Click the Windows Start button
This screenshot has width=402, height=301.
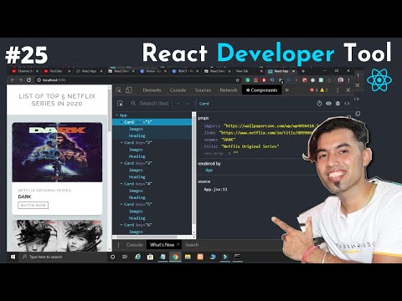coord(13,257)
